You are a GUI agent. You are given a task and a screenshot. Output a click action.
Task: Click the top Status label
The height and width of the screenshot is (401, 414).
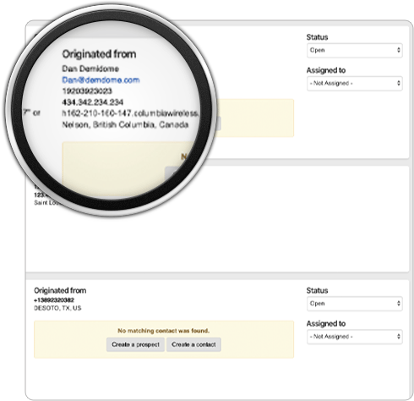[317, 37]
